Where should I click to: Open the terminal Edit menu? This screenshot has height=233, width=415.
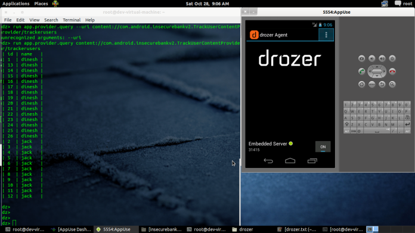[20, 20]
